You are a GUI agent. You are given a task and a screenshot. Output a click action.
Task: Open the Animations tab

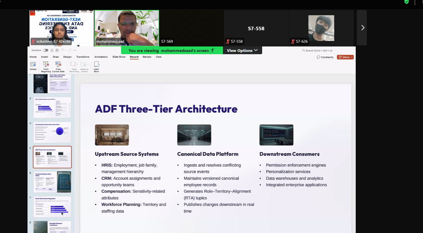pos(101,57)
